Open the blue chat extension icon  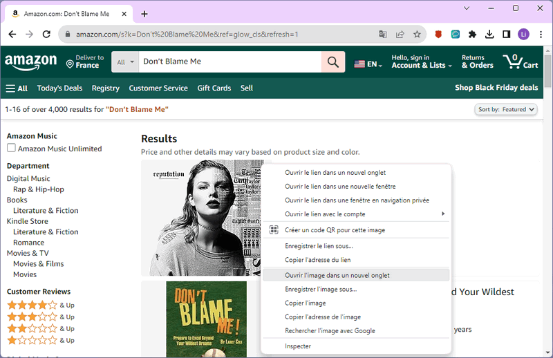[456, 35]
